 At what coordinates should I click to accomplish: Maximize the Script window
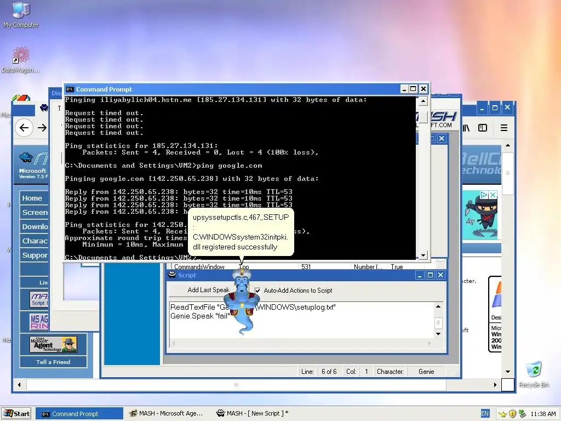tap(430, 275)
